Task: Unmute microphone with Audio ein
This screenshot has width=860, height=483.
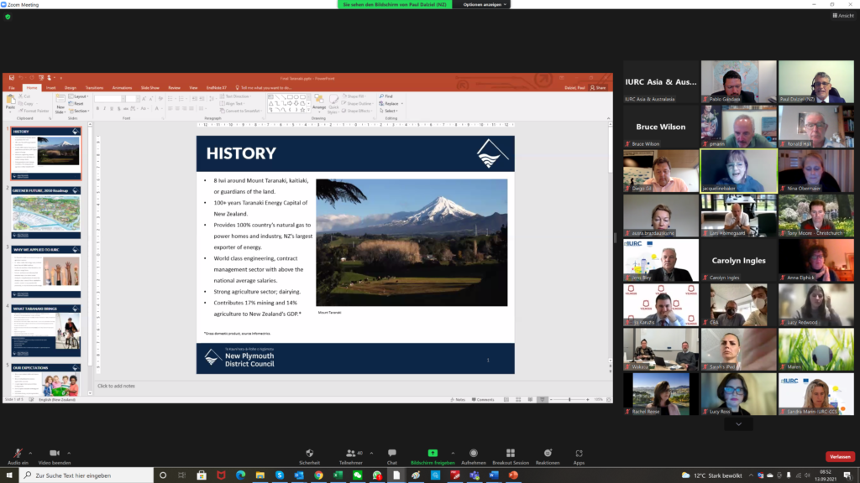Action: tap(17, 453)
